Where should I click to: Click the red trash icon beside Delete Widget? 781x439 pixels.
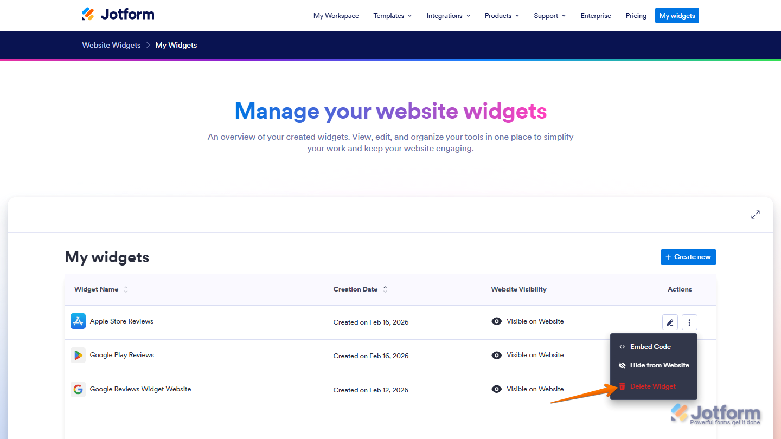click(x=622, y=386)
